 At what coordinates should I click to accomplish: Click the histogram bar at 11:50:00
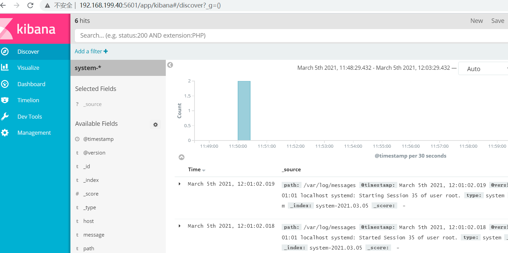pos(244,111)
